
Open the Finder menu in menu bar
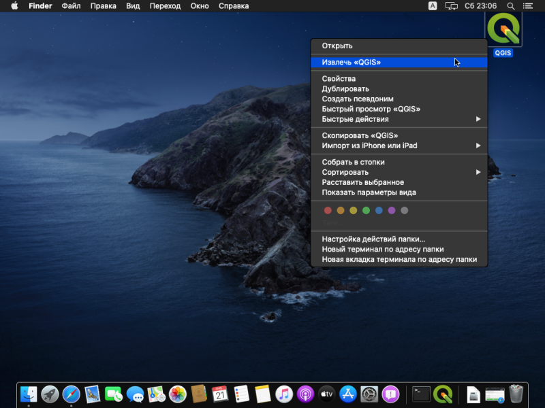(x=40, y=6)
